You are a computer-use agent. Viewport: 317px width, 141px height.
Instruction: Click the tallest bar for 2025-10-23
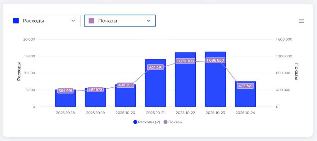click(x=215, y=87)
